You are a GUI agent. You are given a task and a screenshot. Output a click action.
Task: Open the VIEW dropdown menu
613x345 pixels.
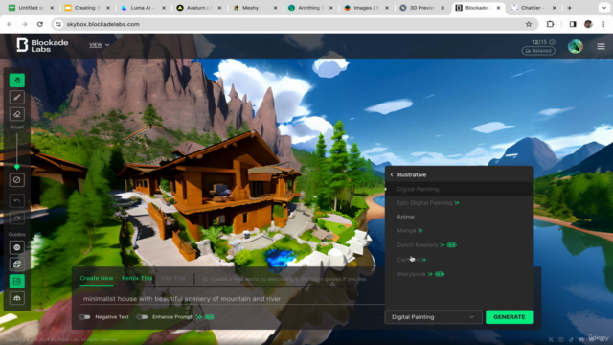(x=99, y=45)
